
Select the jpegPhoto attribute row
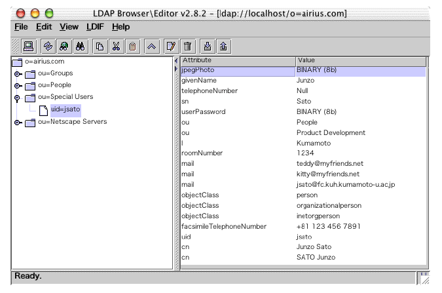[303, 71]
